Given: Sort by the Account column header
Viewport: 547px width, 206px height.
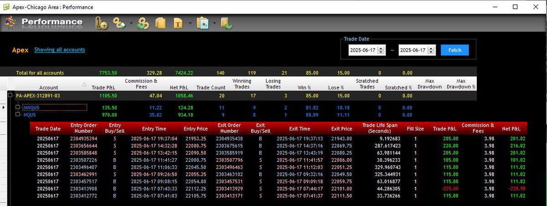Looking at the screenshot, I should (x=48, y=88).
